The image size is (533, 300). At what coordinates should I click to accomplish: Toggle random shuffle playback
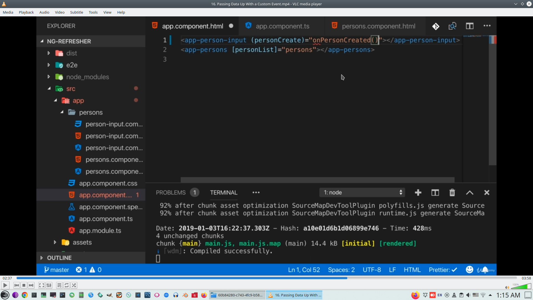[74, 285]
